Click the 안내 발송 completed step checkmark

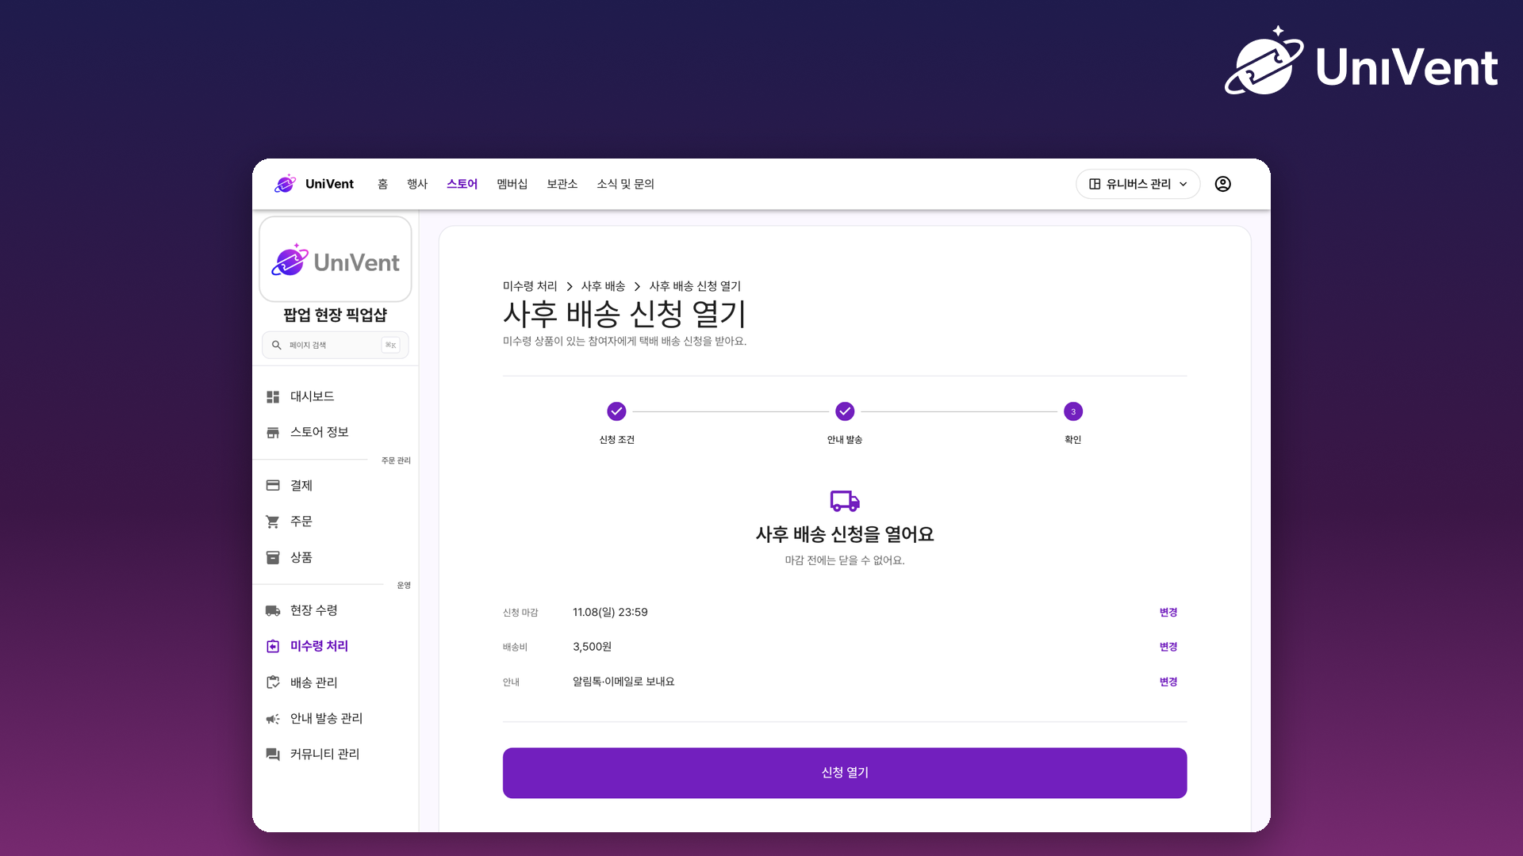click(x=845, y=411)
